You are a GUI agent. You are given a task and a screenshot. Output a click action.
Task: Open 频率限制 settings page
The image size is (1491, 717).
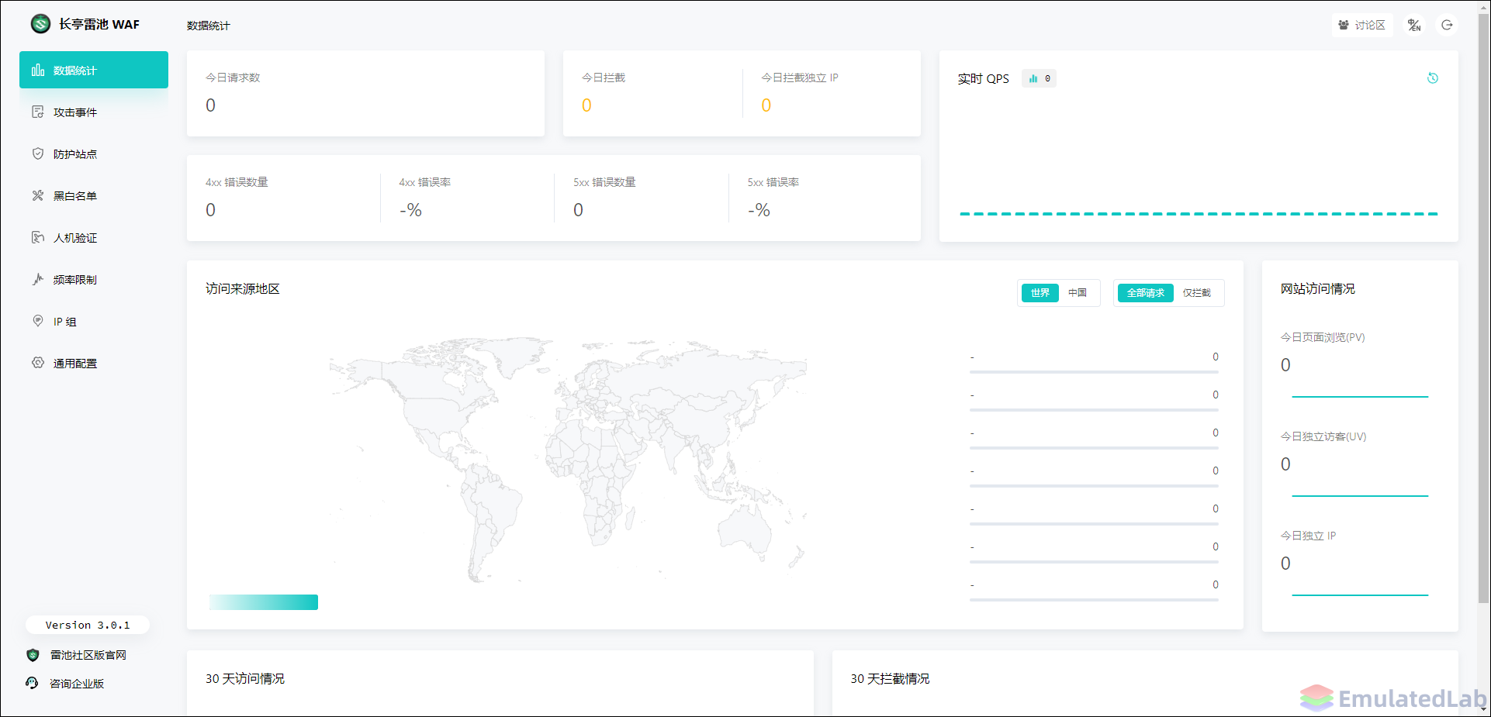(x=94, y=280)
